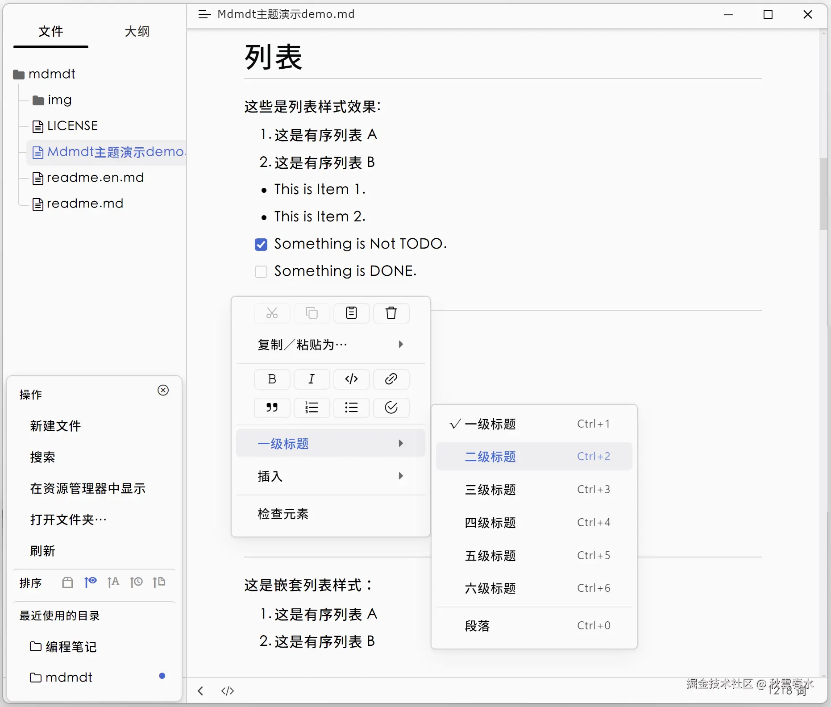Toggle source code mode in the bottom bar

[228, 691]
